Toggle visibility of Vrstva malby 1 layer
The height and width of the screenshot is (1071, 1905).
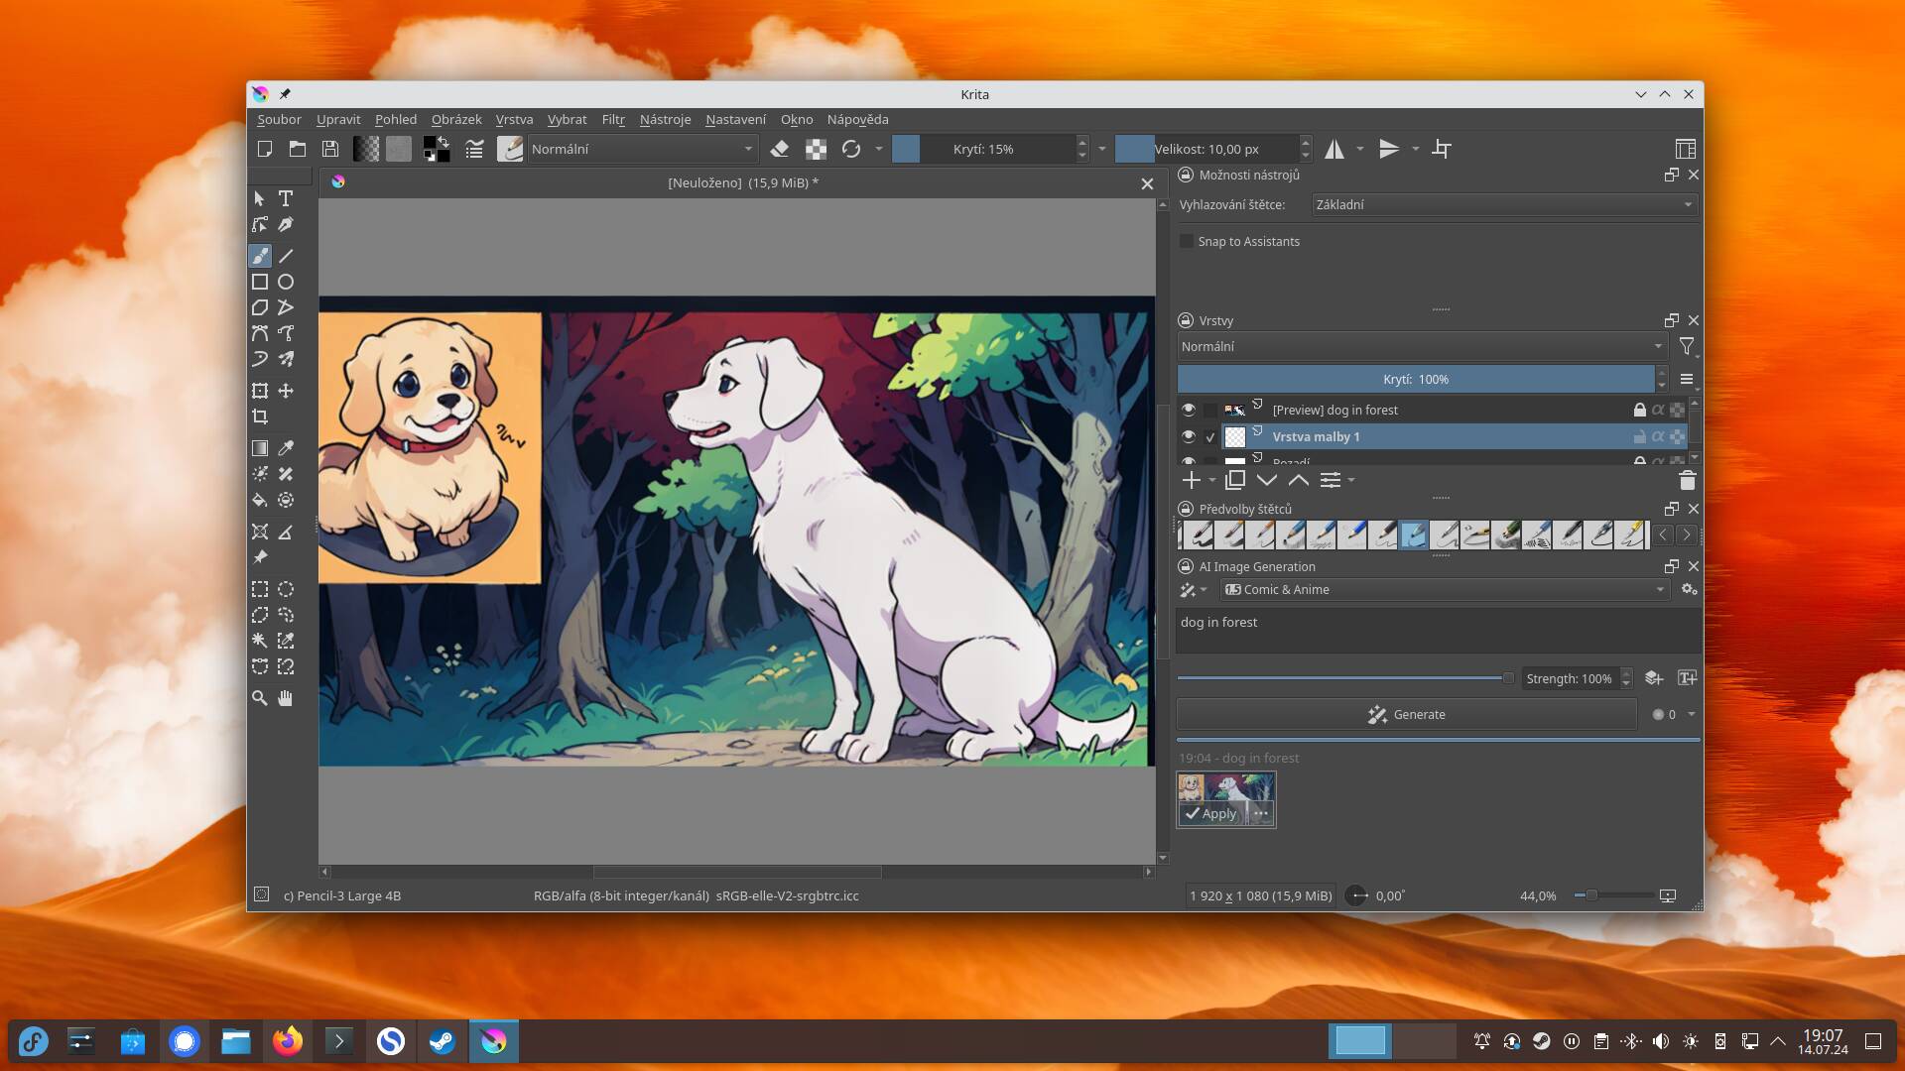(1189, 436)
